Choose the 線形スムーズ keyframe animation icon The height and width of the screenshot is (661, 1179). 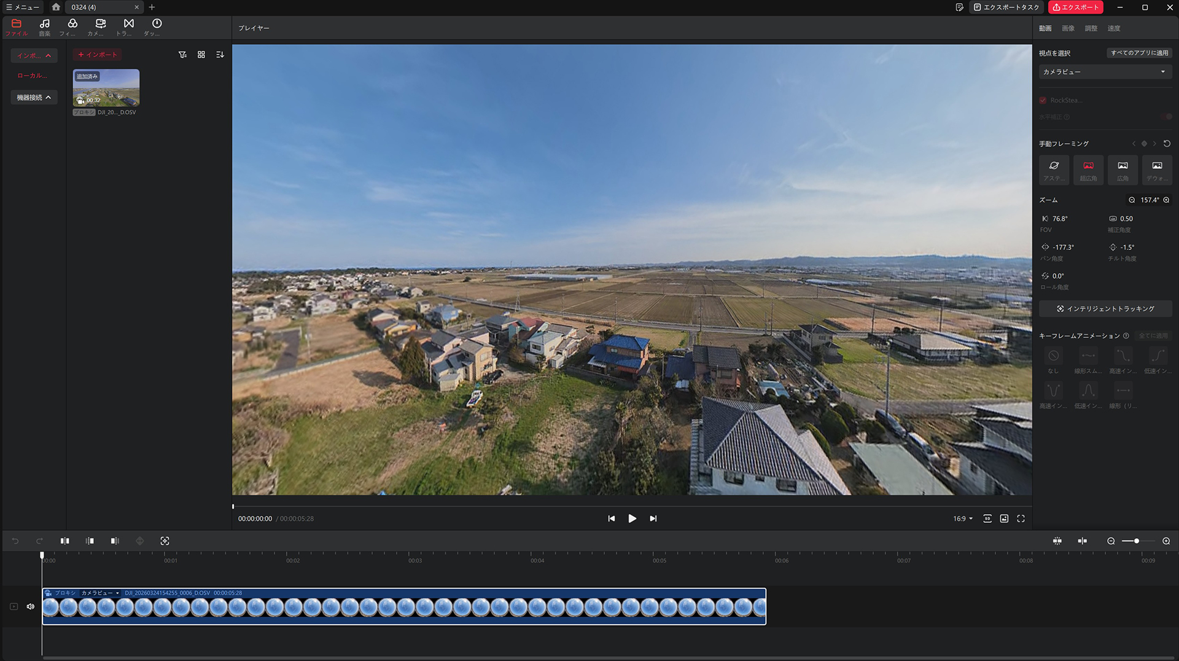click(1088, 356)
